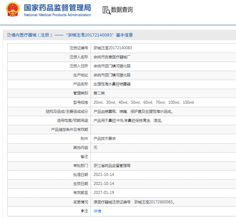Click the 型号规格 label
The width and height of the screenshot is (236, 218).
point(80,102)
